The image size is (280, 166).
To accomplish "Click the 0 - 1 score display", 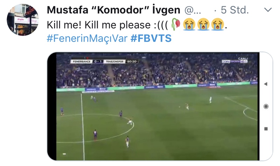I will point(98,62).
